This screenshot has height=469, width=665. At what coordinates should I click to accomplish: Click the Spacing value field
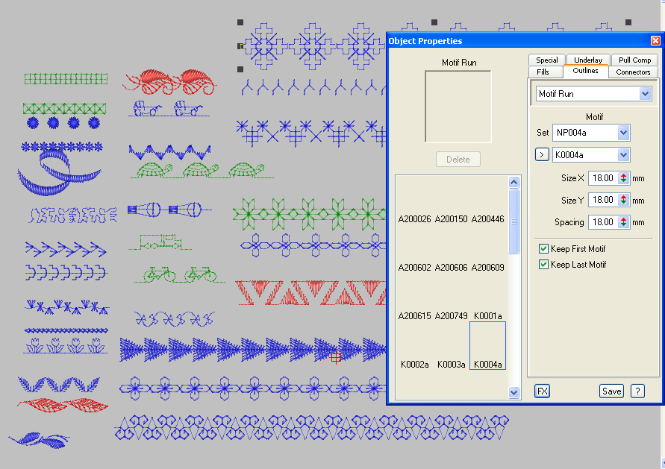click(x=602, y=222)
